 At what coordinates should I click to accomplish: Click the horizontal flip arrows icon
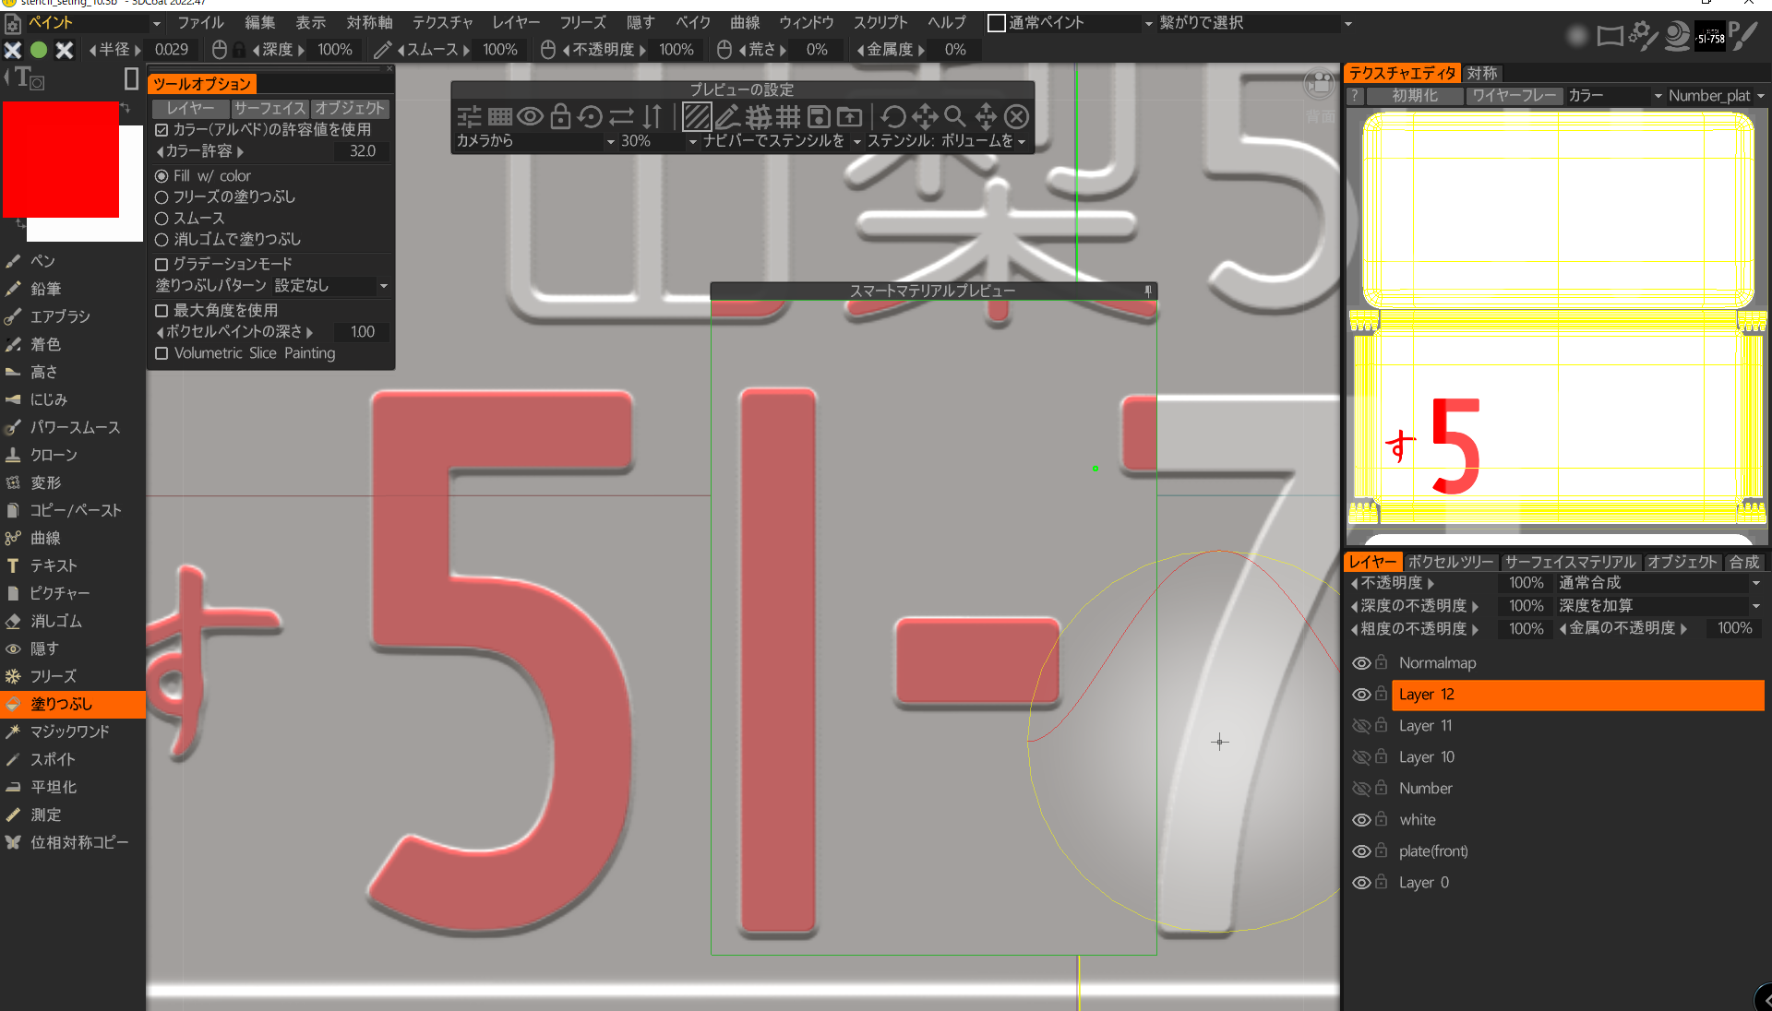(622, 116)
